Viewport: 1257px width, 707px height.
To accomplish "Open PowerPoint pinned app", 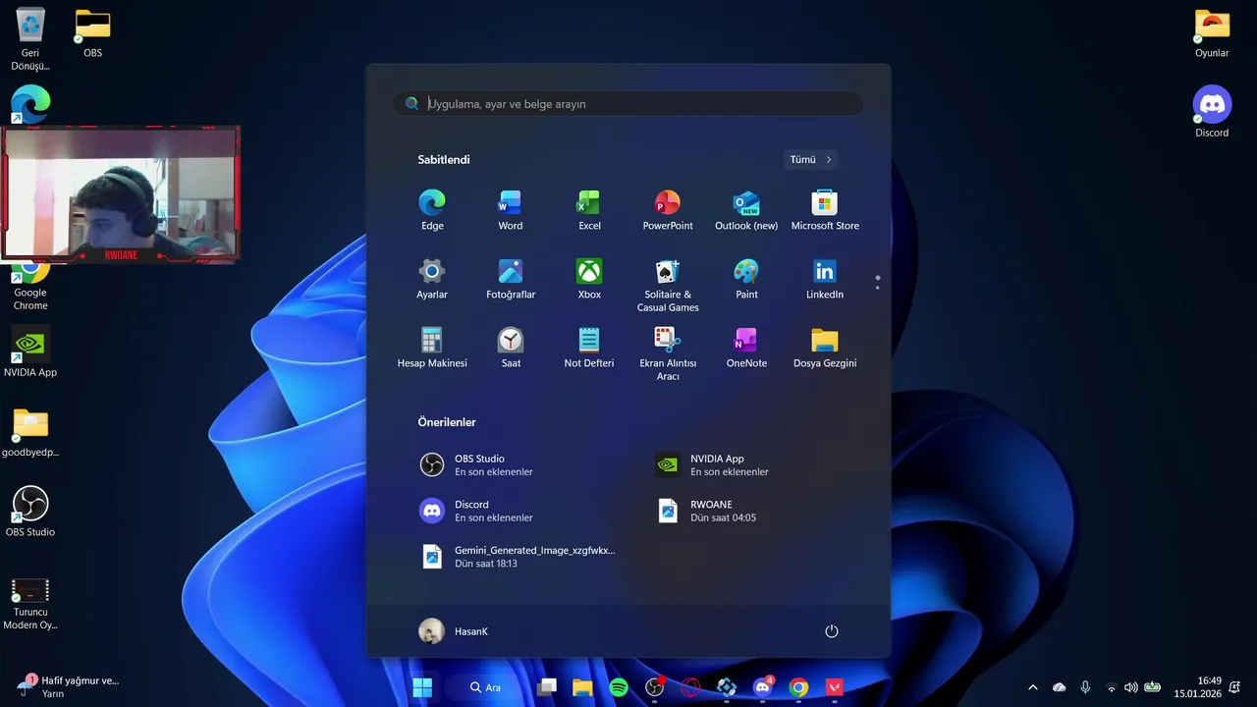I will pyautogui.click(x=668, y=211).
